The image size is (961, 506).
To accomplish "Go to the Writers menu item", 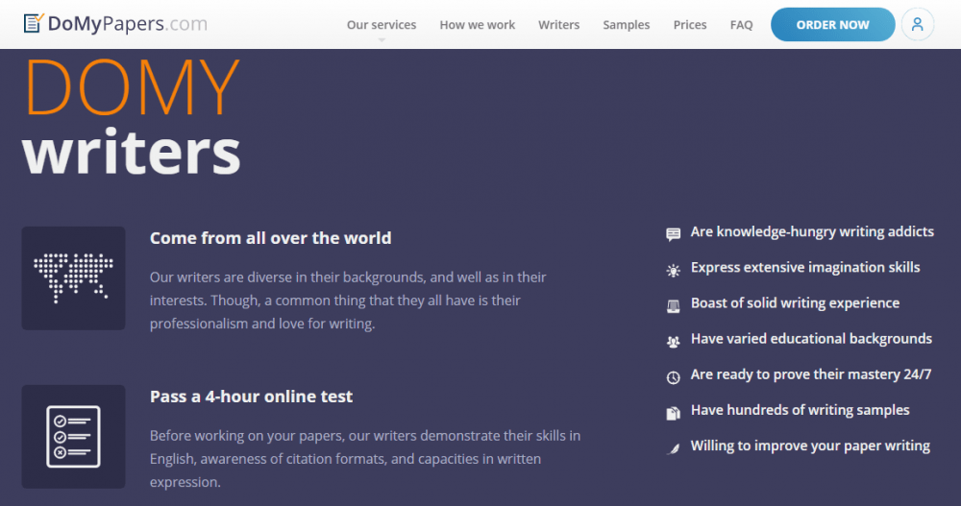I will click(x=559, y=25).
